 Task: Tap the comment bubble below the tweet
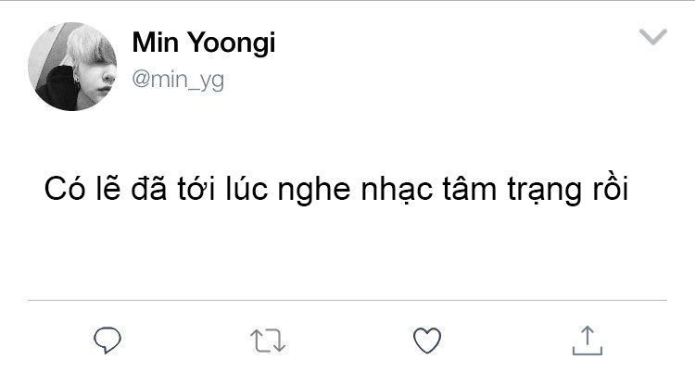(107, 341)
